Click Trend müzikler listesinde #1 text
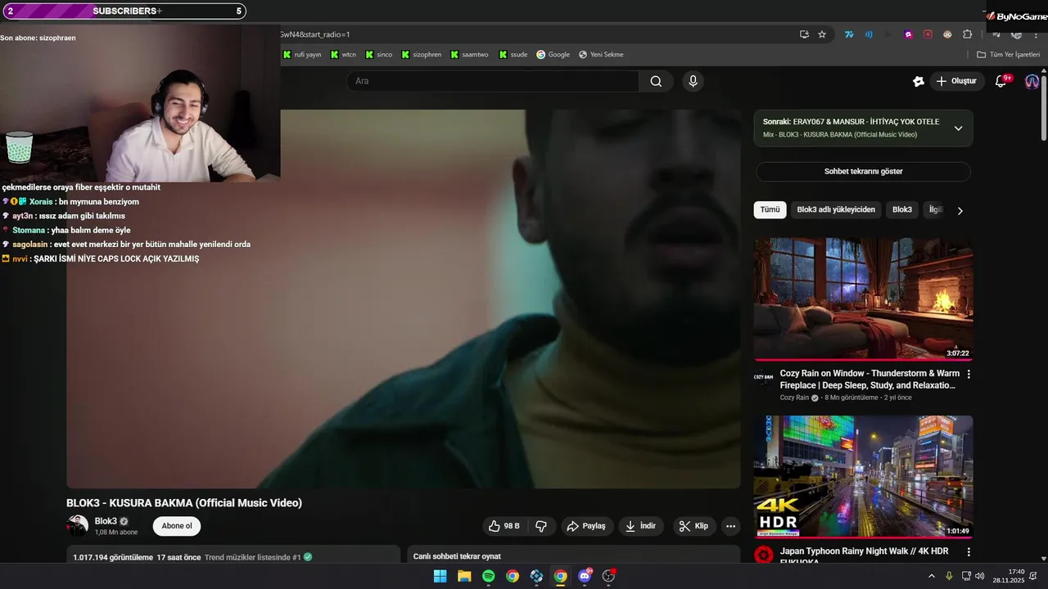 252,557
